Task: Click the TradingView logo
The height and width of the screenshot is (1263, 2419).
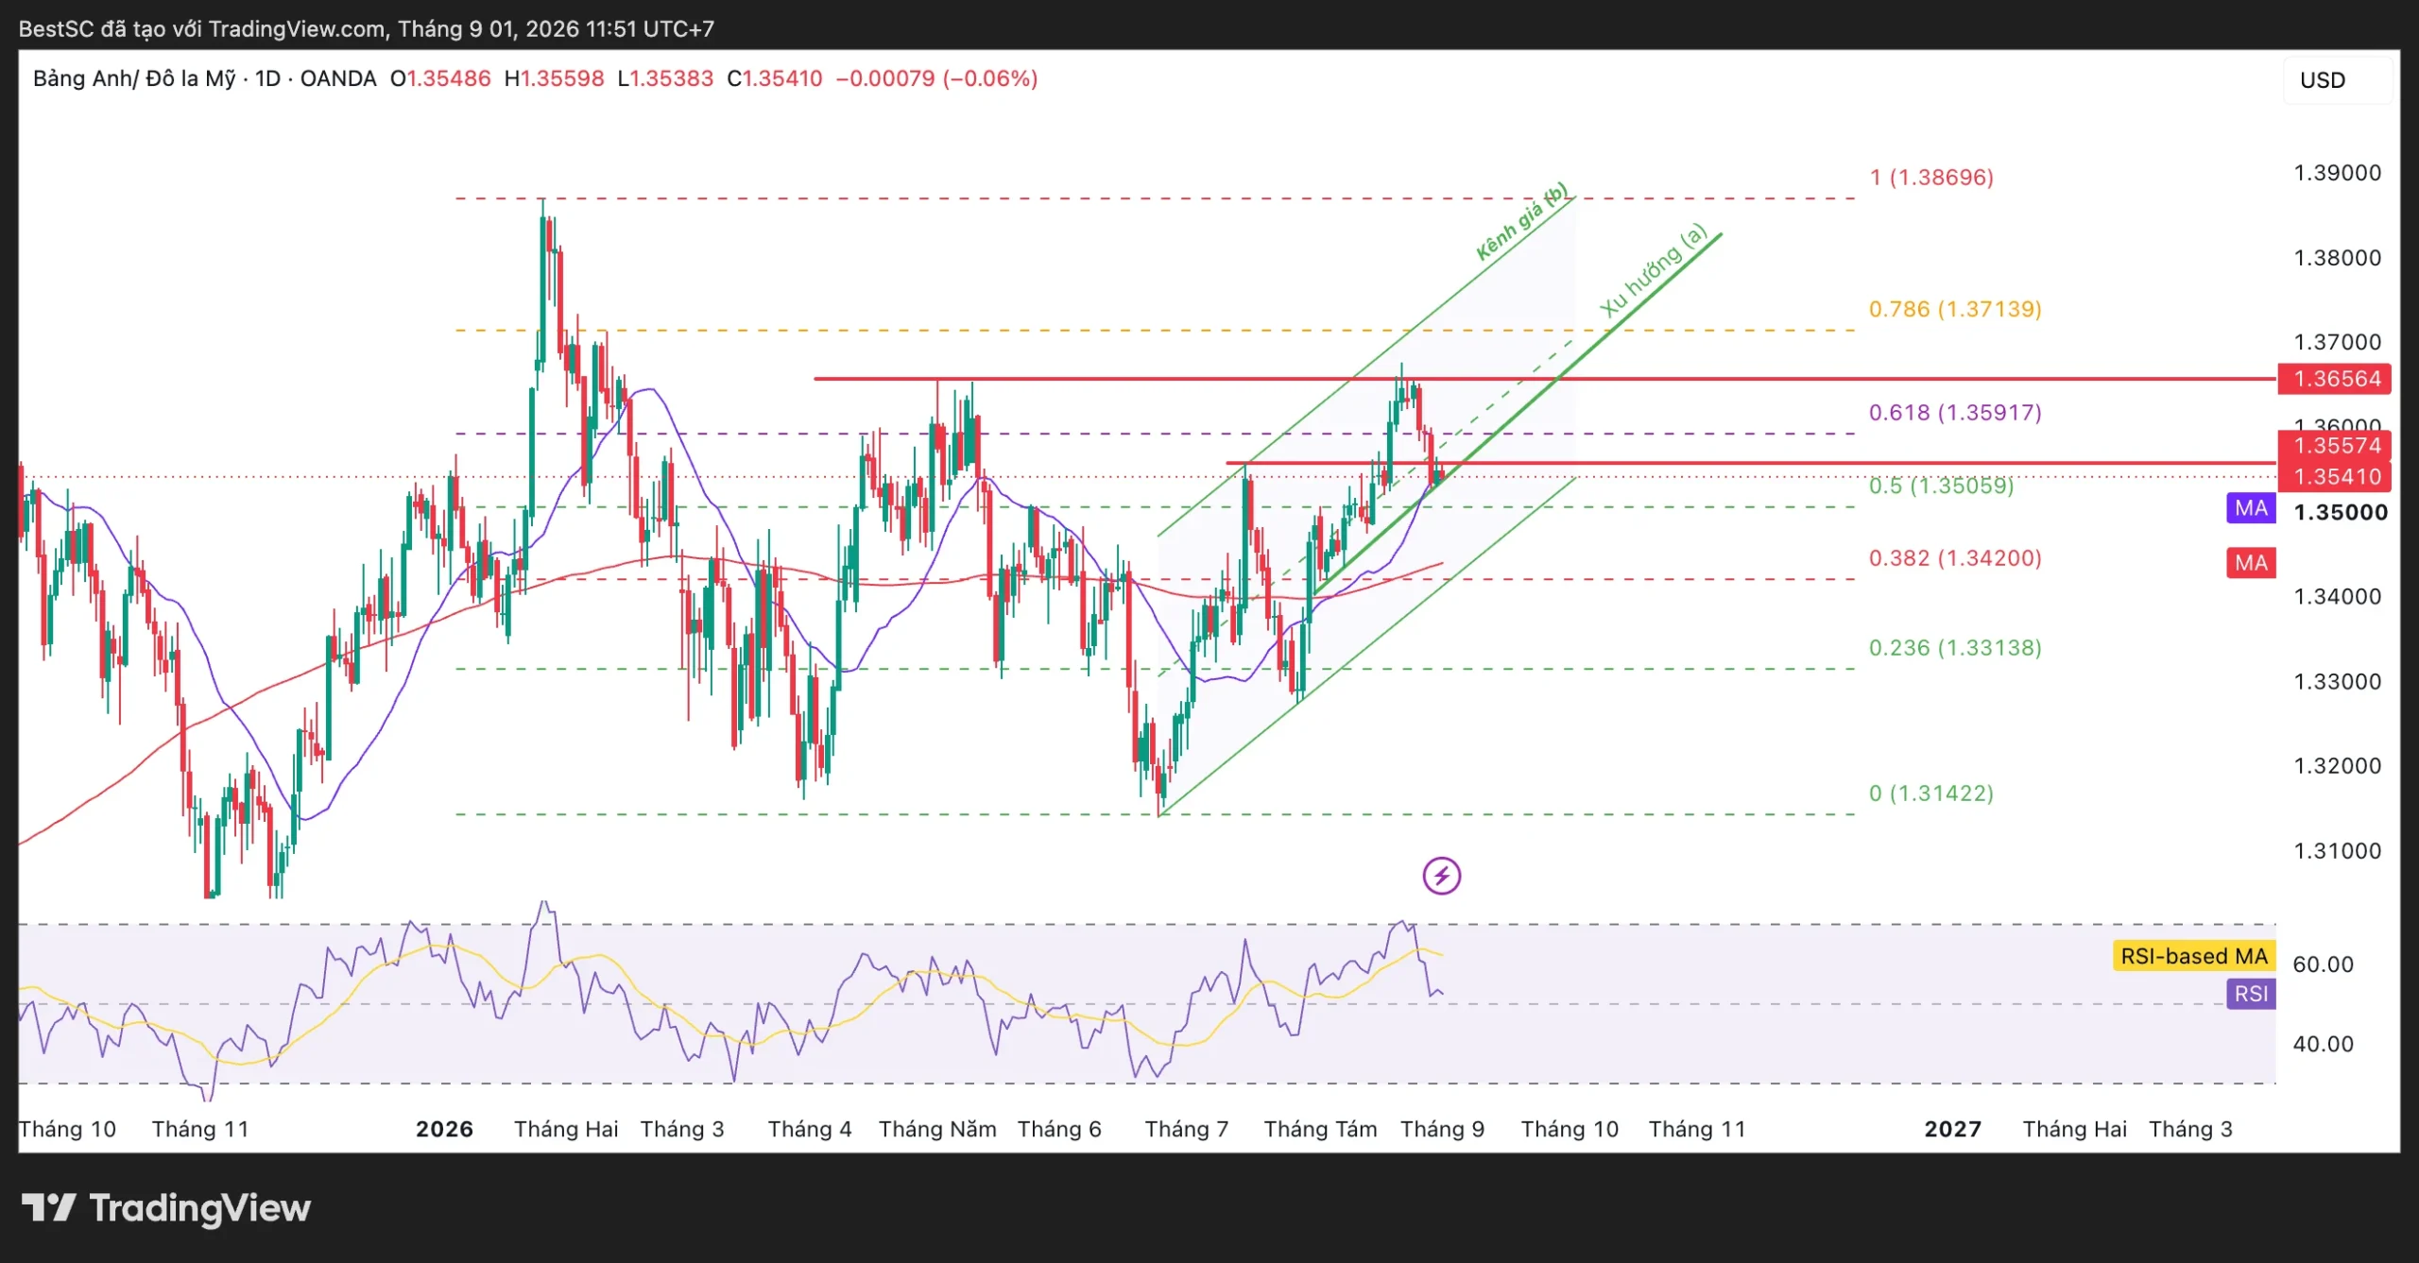Action: coord(166,1208)
